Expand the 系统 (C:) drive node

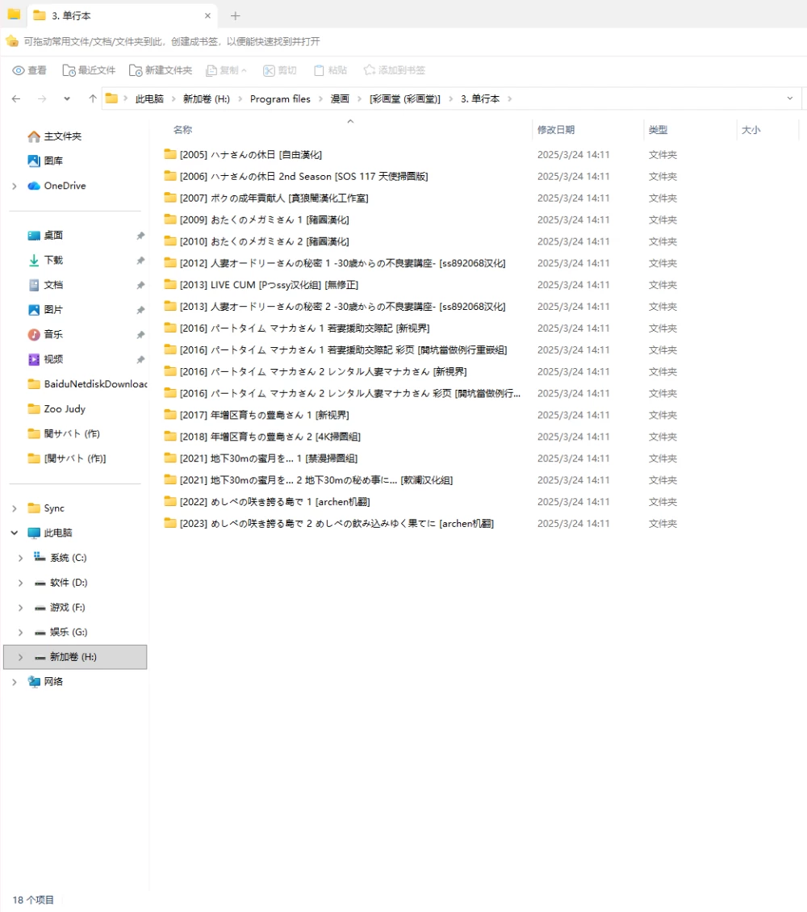[x=20, y=558]
